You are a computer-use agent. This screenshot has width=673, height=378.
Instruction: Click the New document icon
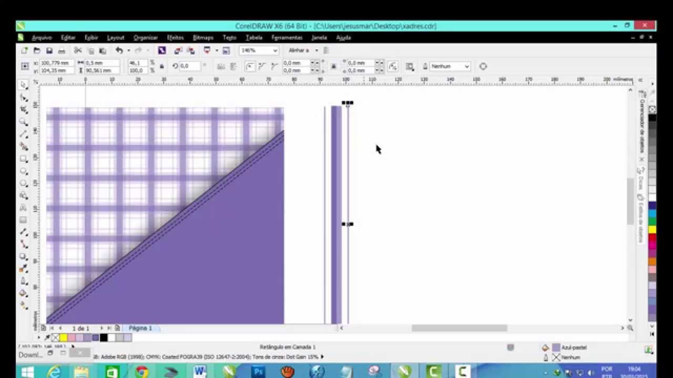click(24, 50)
